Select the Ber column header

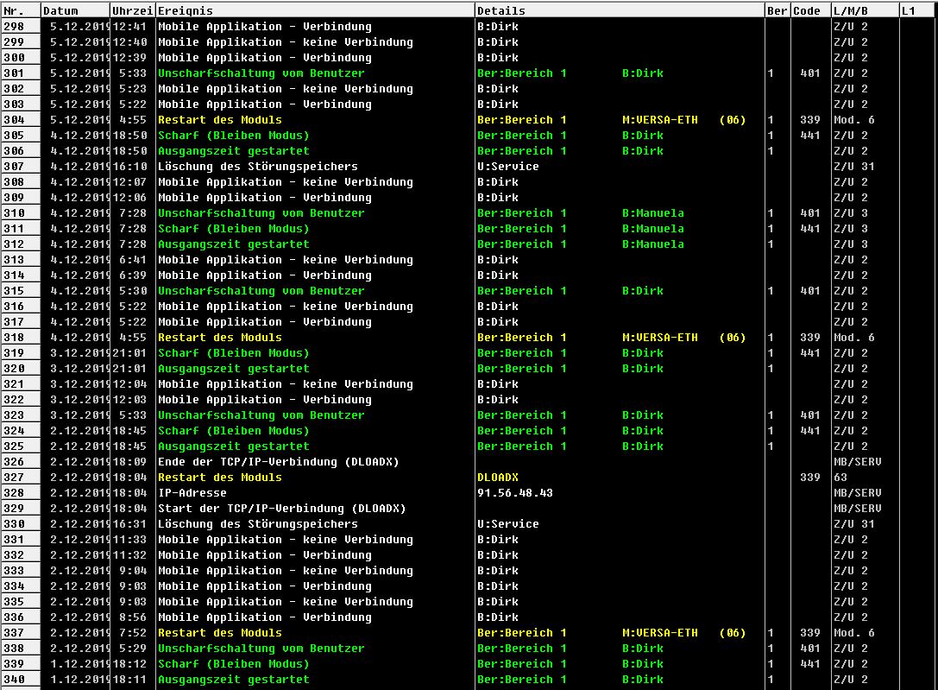[x=777, y=10]
